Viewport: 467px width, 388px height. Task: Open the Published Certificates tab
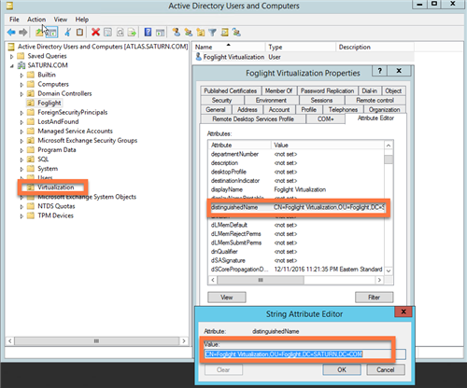tap(231, 90)
